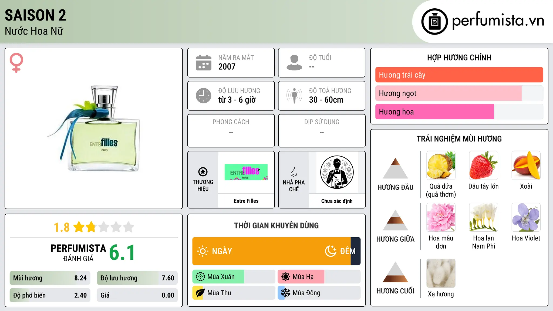Screen dimensions: 553x311
Task: Open the freesia note image
Action: (x=484, y=217)
